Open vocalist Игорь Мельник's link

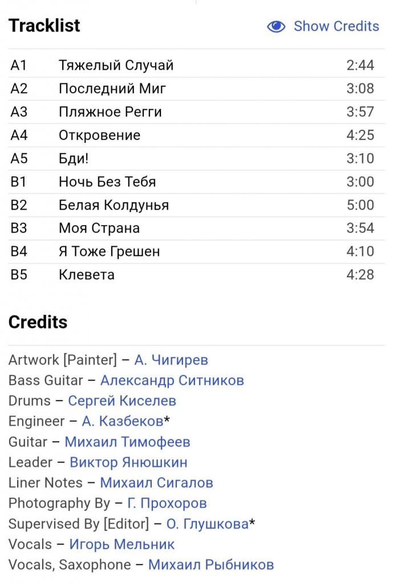point(122,544)
